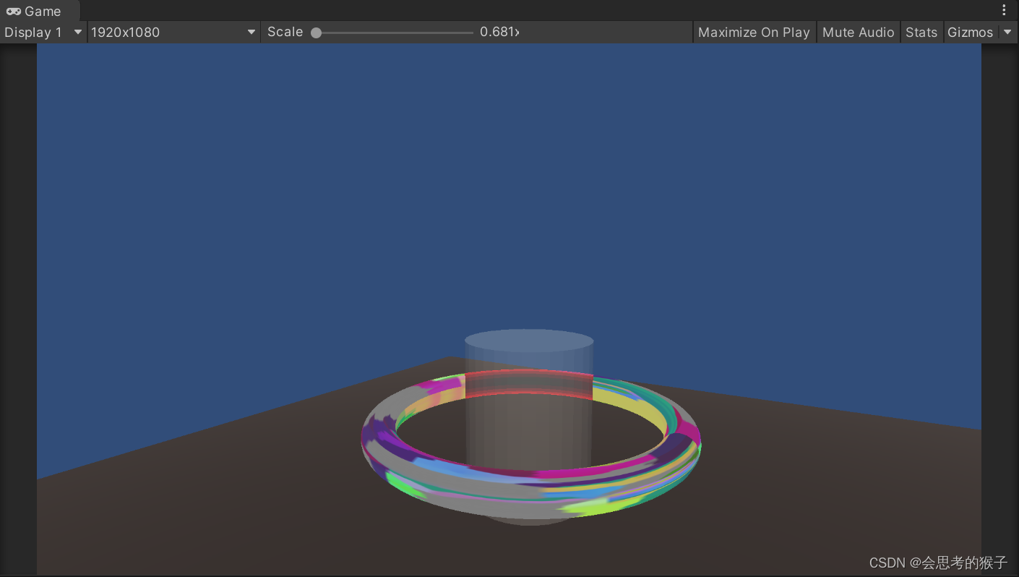Expand the Gizmos dropdown arrow
This screenshot has width=1019, height=577.
pyautogui.click(x=1007, y=32)
